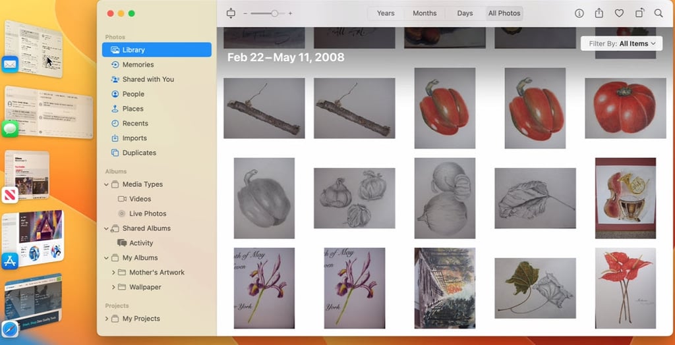Expand the My Projects section
The width and height of the screenshot is (675, 345).
tap(107, 319)
